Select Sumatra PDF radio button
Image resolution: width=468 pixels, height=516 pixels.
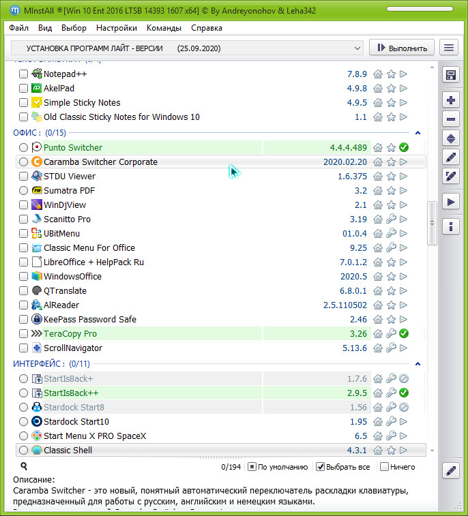(23, 191)
